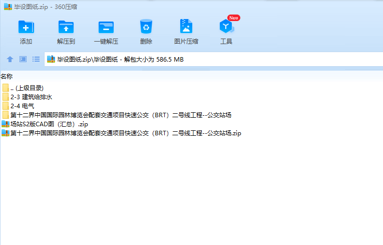Viewport: 383px width, 245px height.
Task: Select the 2-4 电气 folder
Action: (18, 106)
